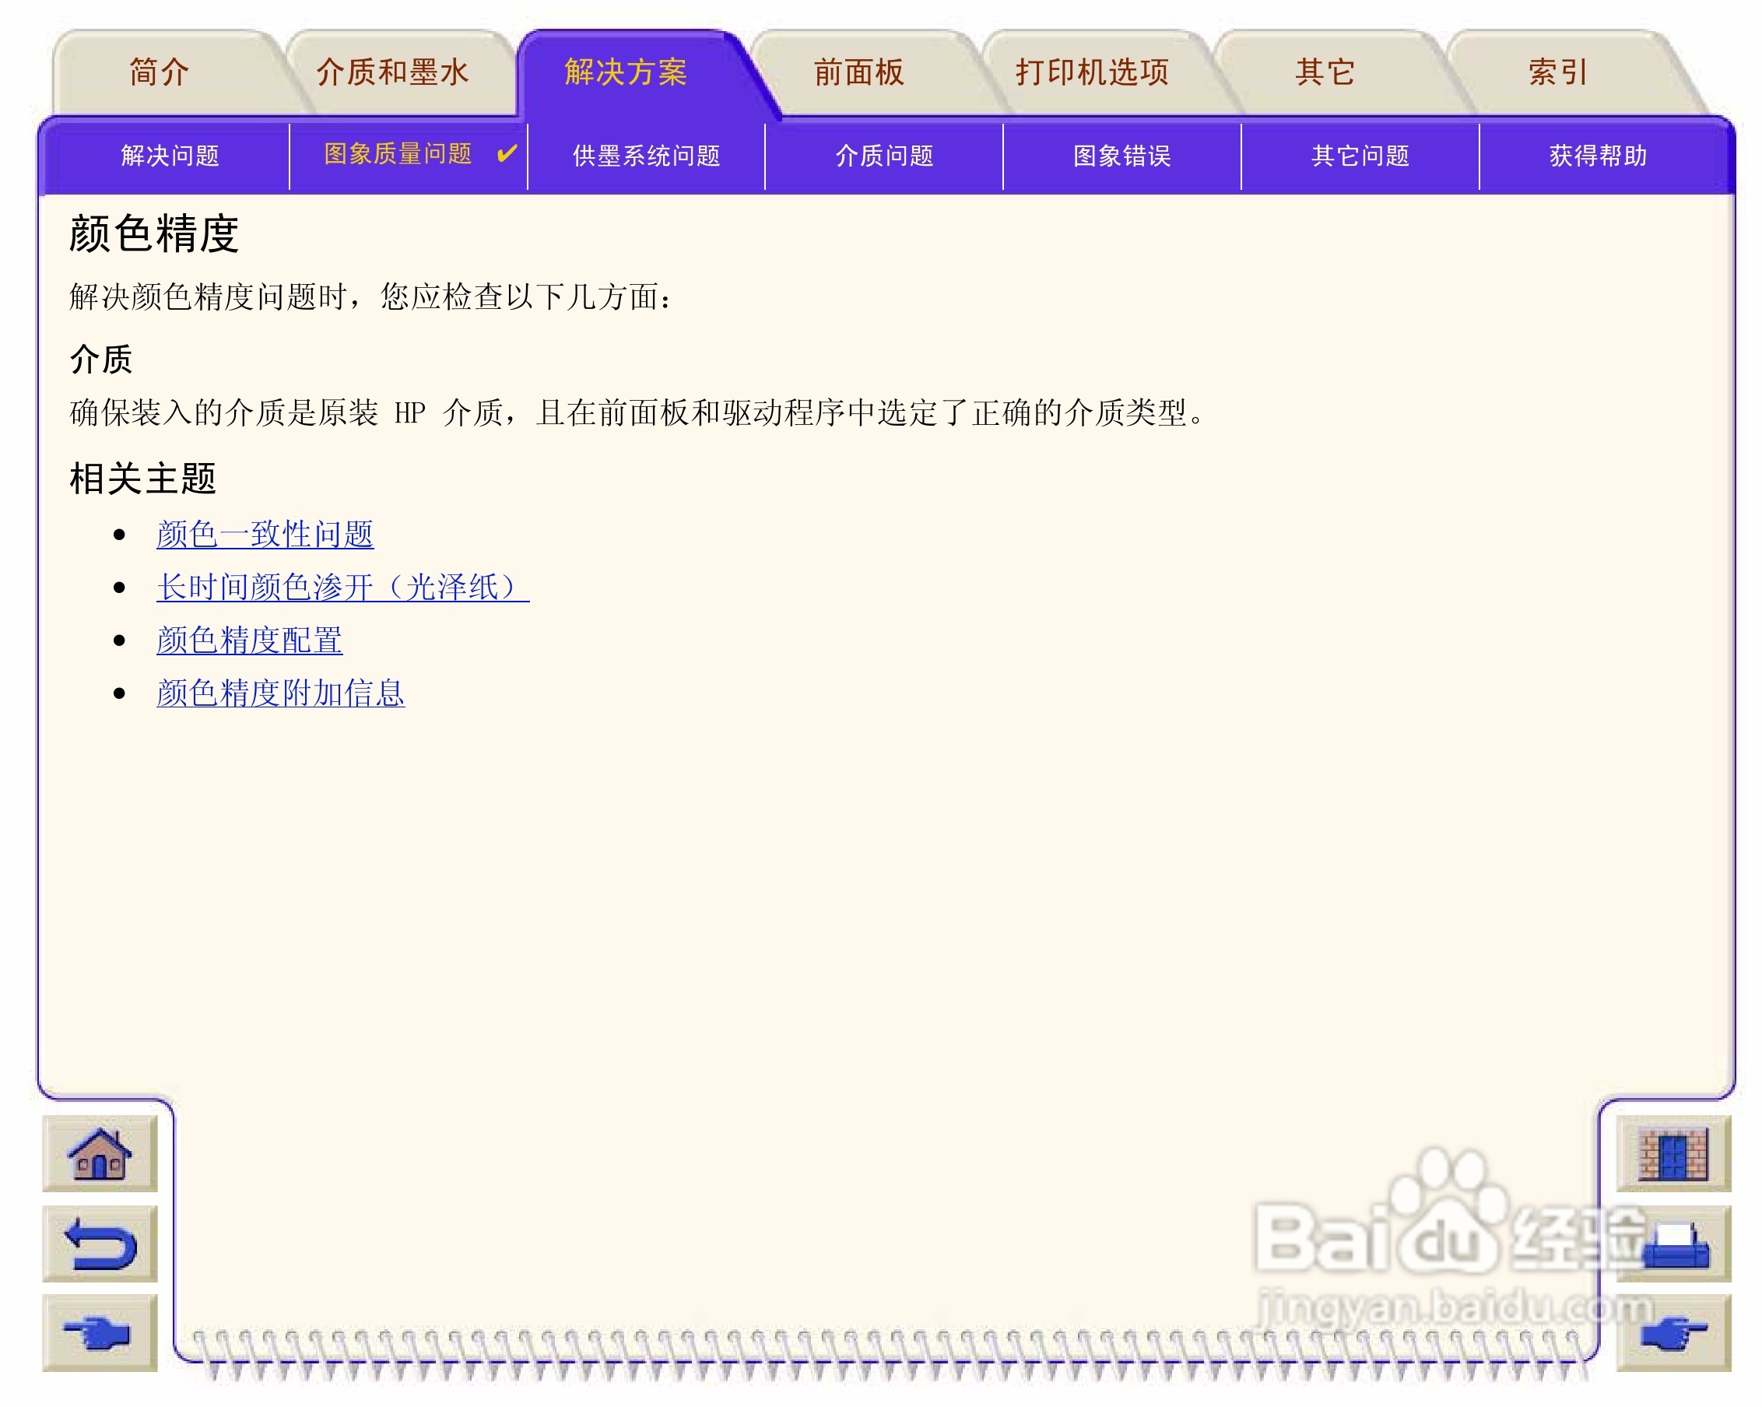Open the 颜色一致性问题 link
This screenshot has width=1762, height=1407.
coord(265,535)
